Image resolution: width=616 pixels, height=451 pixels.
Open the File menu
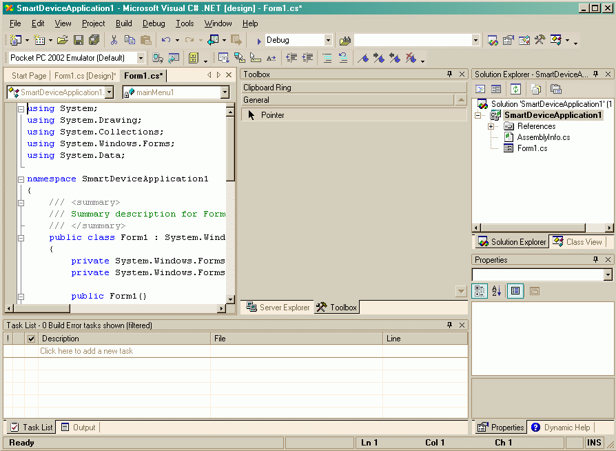point(15,23)
